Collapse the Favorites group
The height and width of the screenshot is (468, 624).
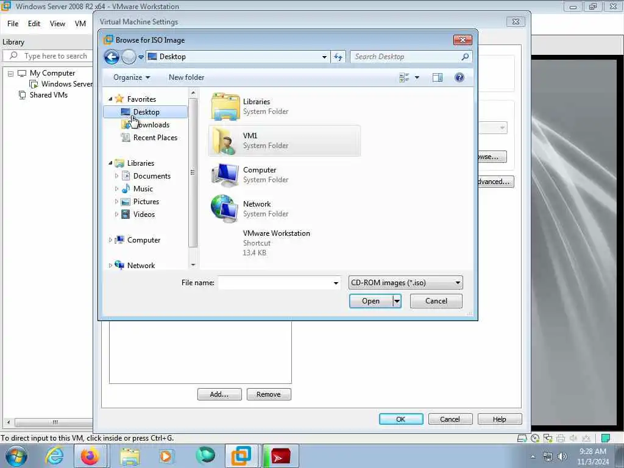(x=110, y=99)
